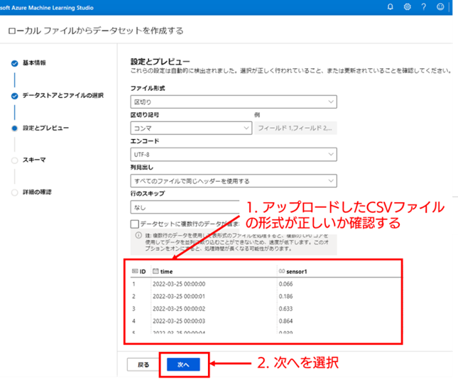Click the ID cell for the 00:00:01 row
458x379 pixels.
(133, 296)
